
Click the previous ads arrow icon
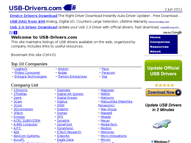(11, 33)
